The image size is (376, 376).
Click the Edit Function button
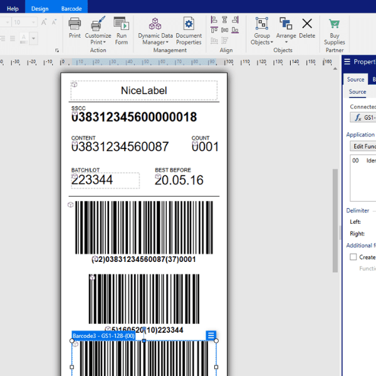coord(363,147)
